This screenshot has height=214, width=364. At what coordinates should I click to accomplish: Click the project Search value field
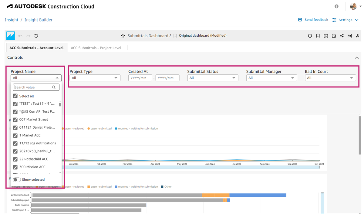pyautogui.click(x=33, y=87)
